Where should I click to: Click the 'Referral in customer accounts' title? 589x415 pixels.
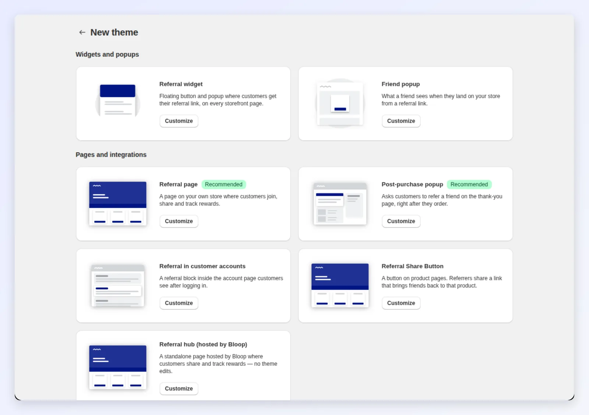(x=202, y=266)
